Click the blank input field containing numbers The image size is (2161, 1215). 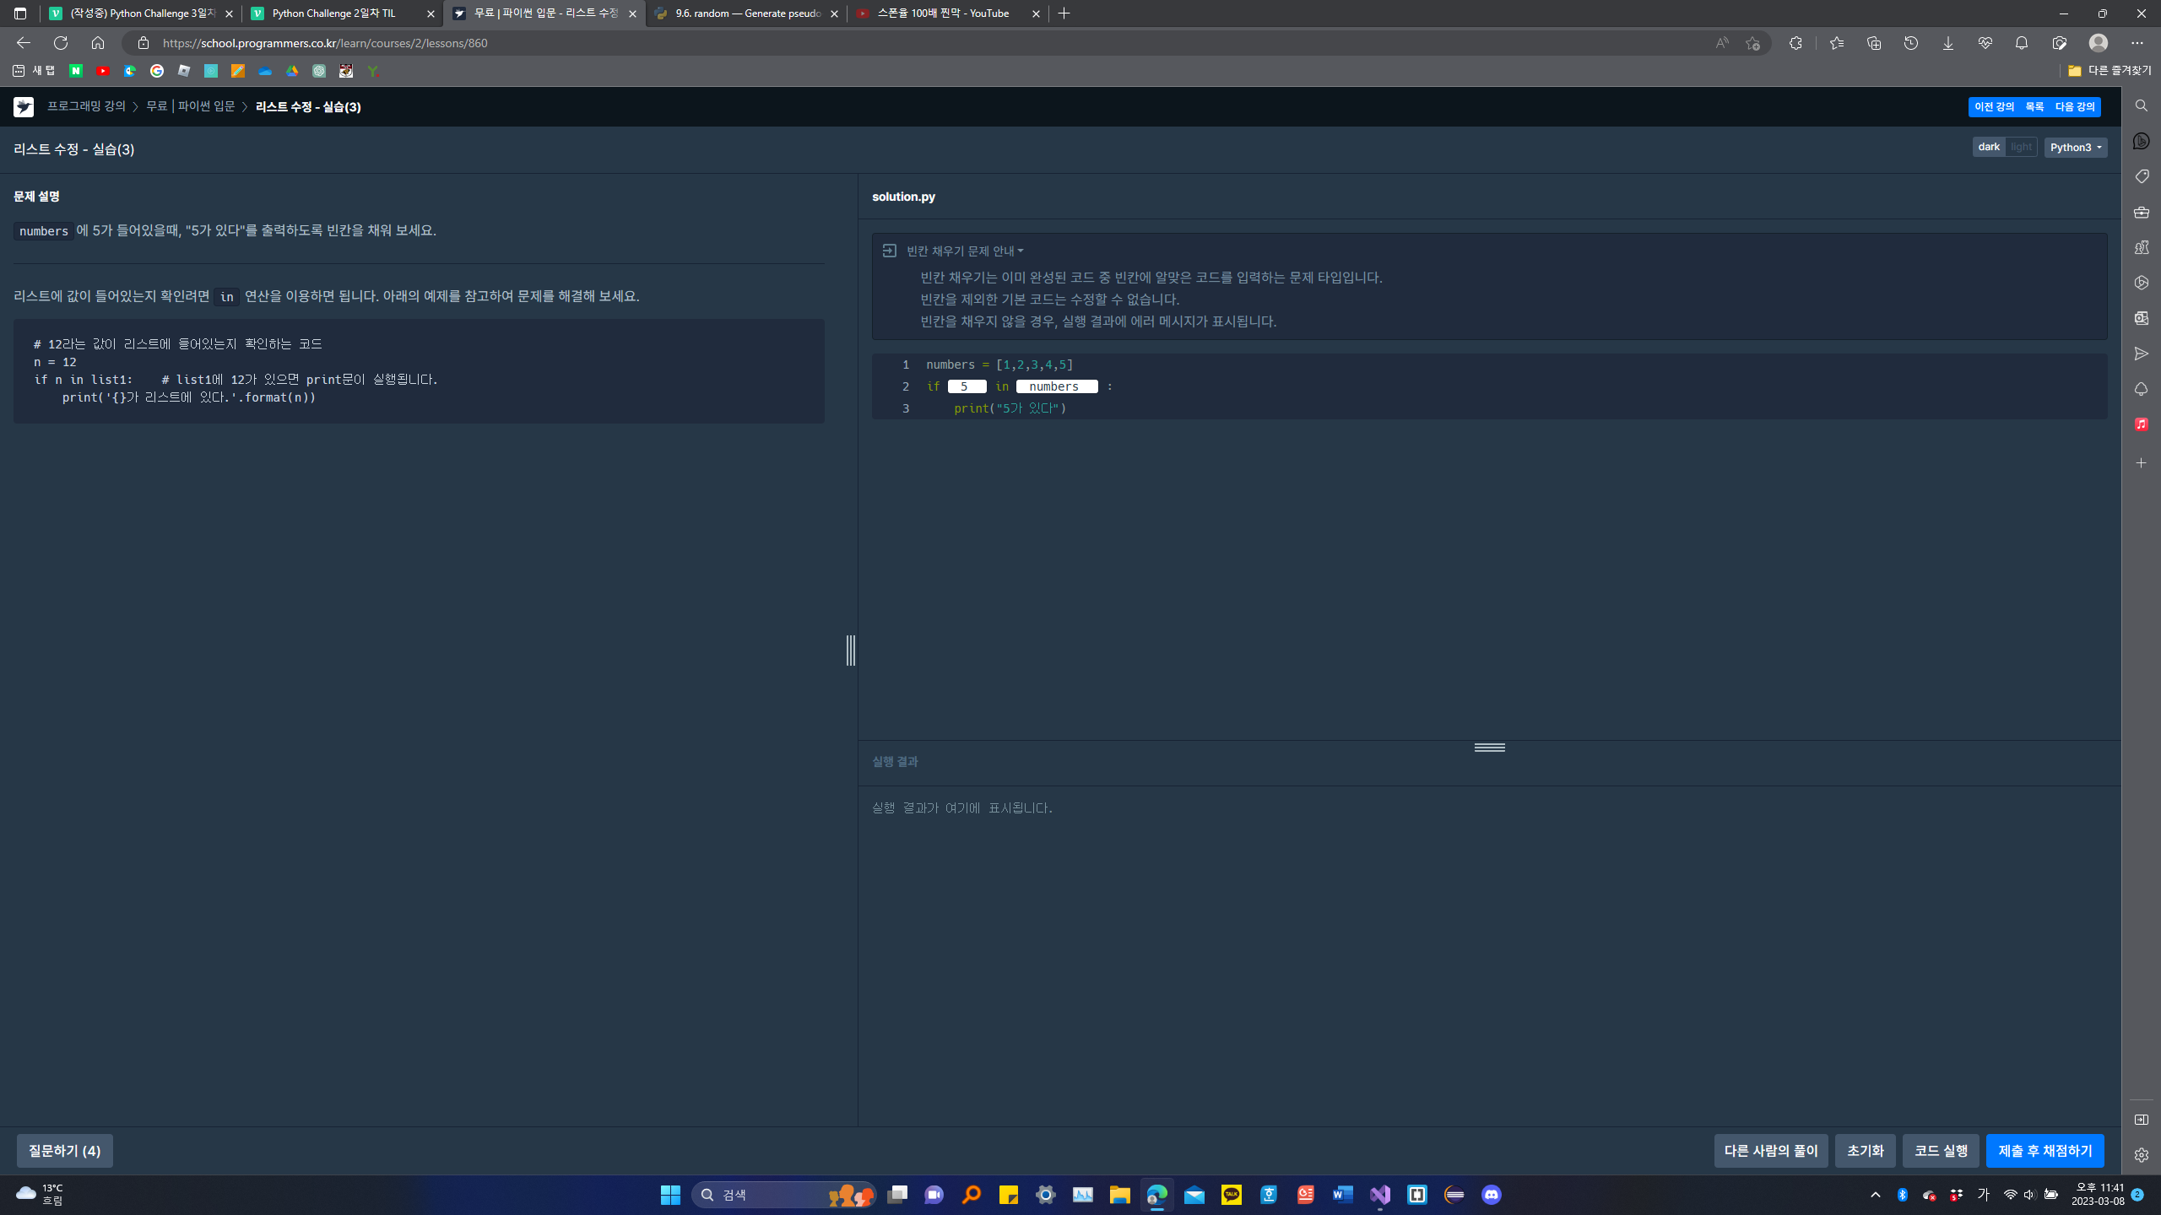click(1056, 386)
